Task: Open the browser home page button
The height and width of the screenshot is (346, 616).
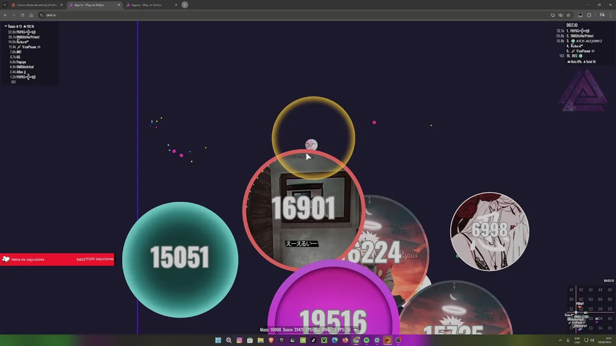Action: coord(31,15)
